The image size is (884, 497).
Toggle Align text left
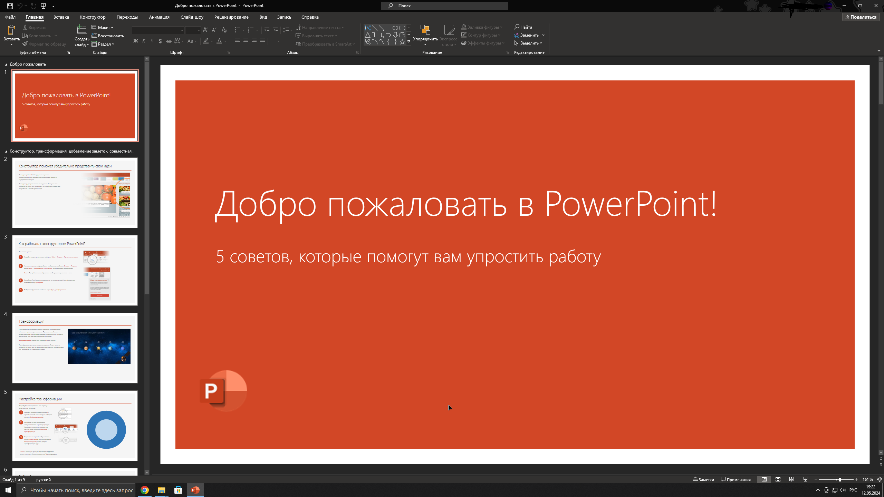click(238, 41)
